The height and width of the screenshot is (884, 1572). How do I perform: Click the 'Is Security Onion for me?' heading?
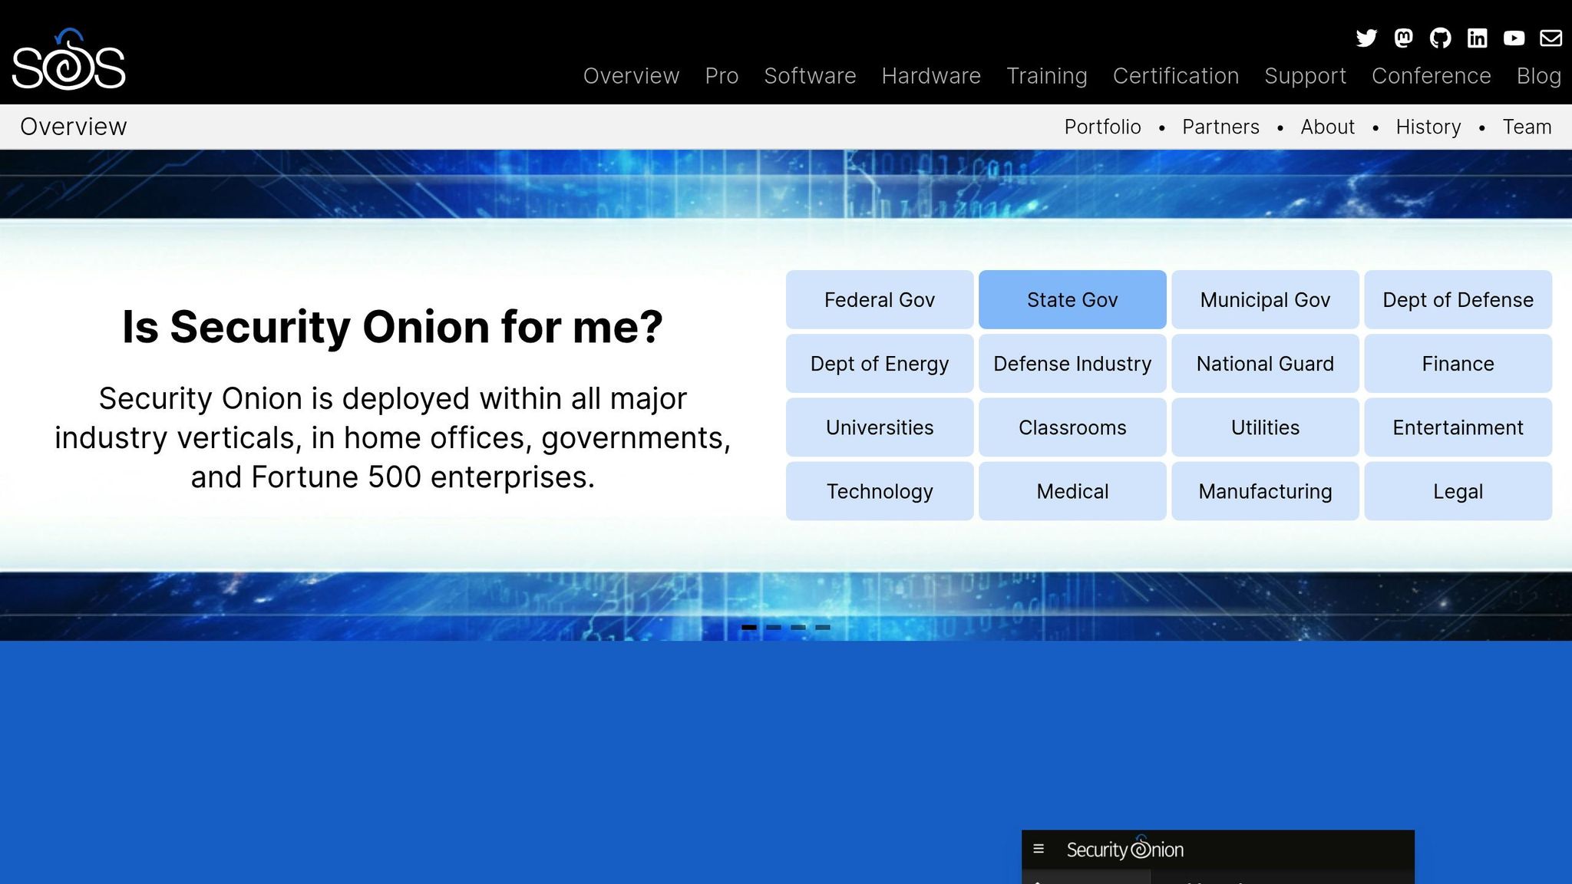(x=392, y=327)
